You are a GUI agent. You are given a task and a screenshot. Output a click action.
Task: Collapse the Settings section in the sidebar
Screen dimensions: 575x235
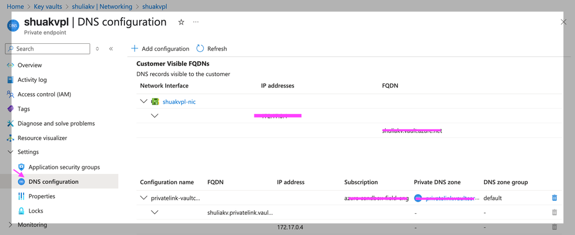click(10, 152)
